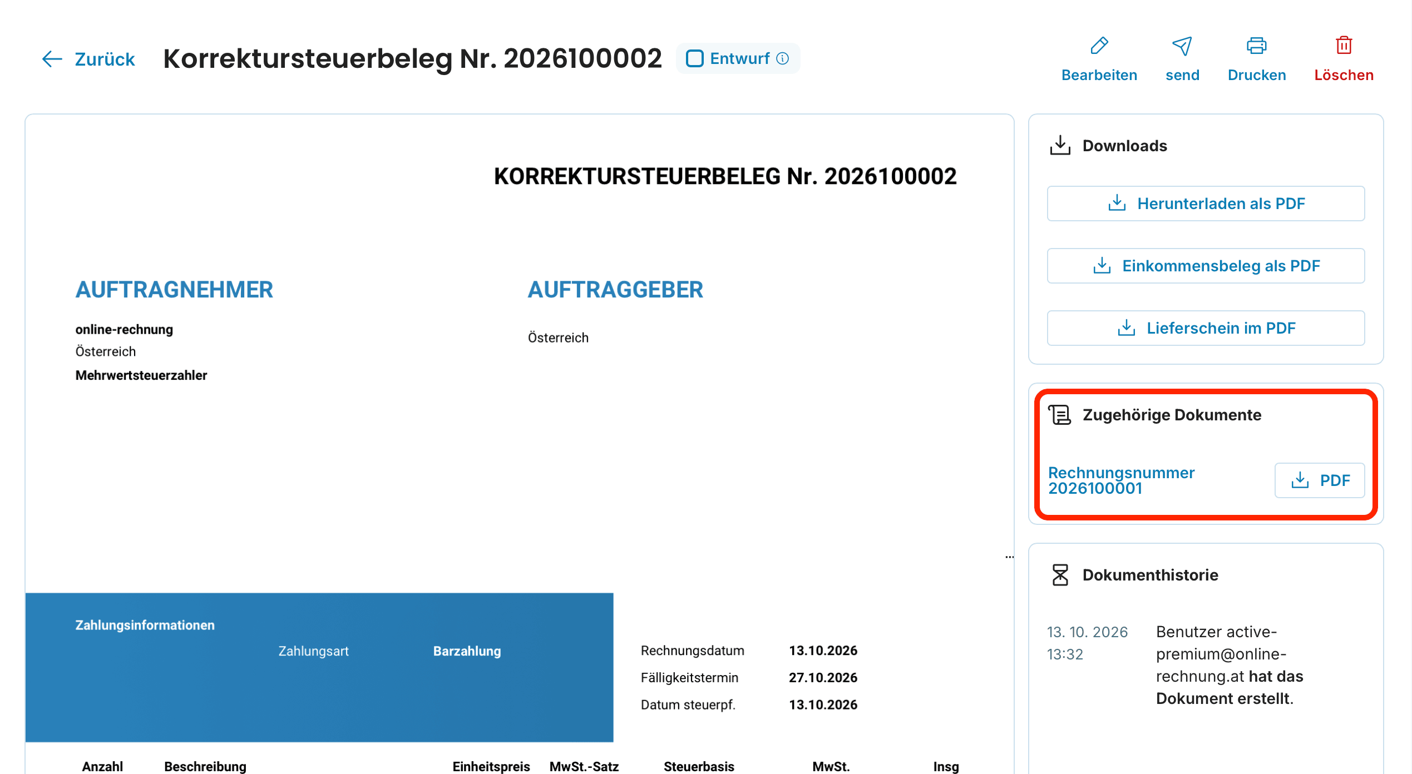Click the Bearbeiten pencil icon
Image resolution: width=1412 pixels, height=774 pixels.
tap(1099, 46)
